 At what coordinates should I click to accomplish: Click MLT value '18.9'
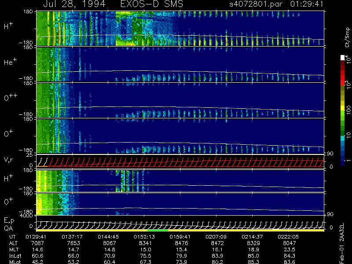coord(253,249)
